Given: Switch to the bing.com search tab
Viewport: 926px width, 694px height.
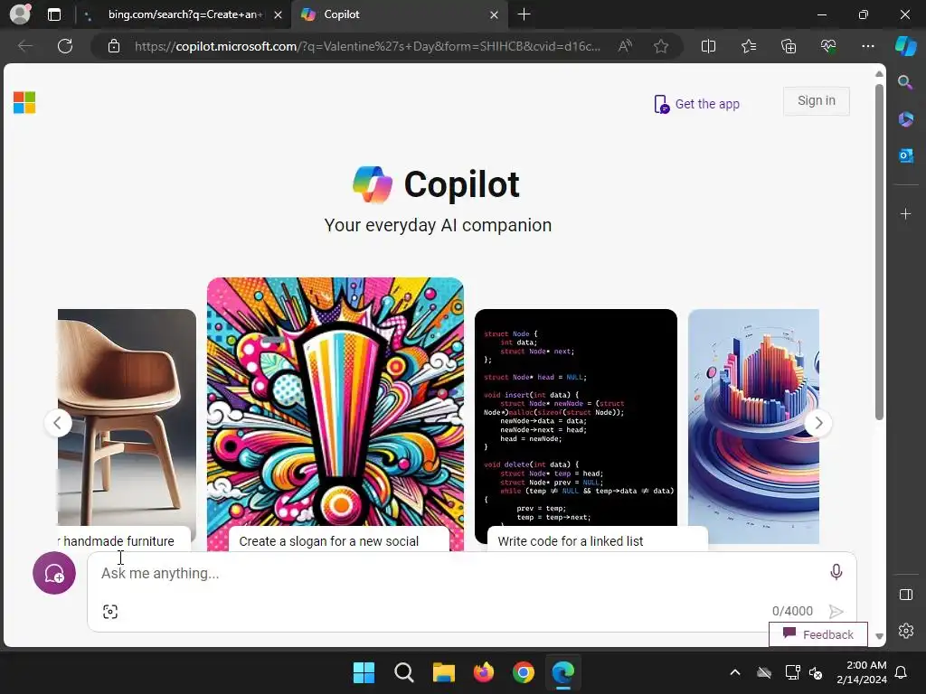Looking at the screenshot, I should (184, 14).
